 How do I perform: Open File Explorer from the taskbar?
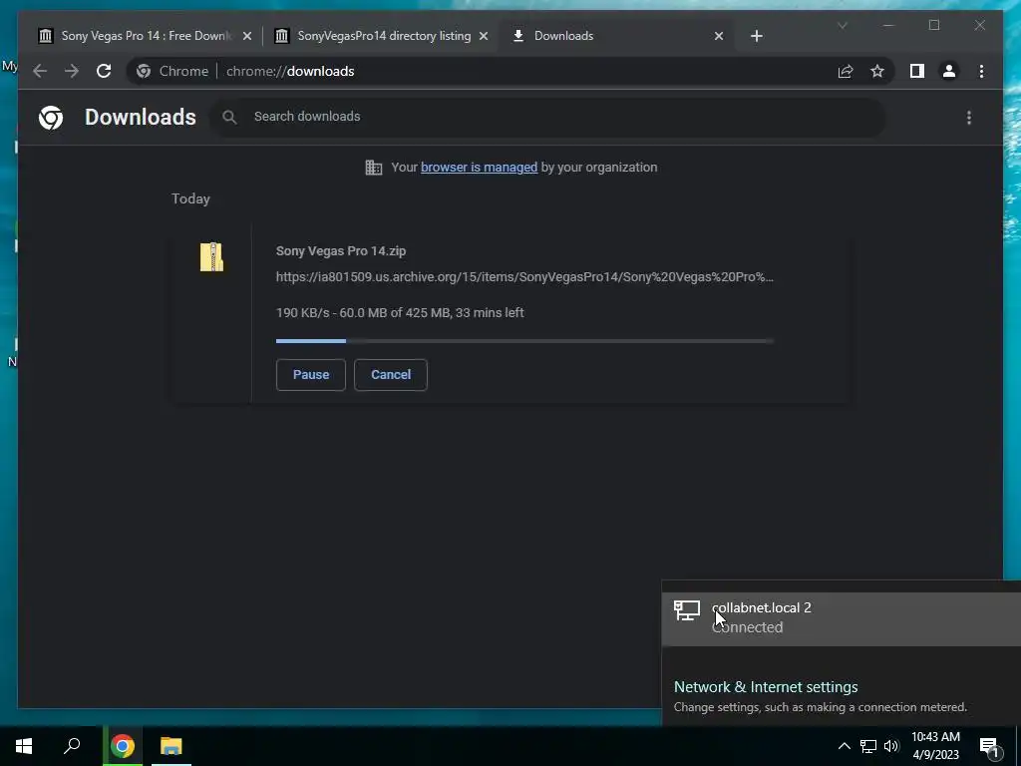point(171,746)
